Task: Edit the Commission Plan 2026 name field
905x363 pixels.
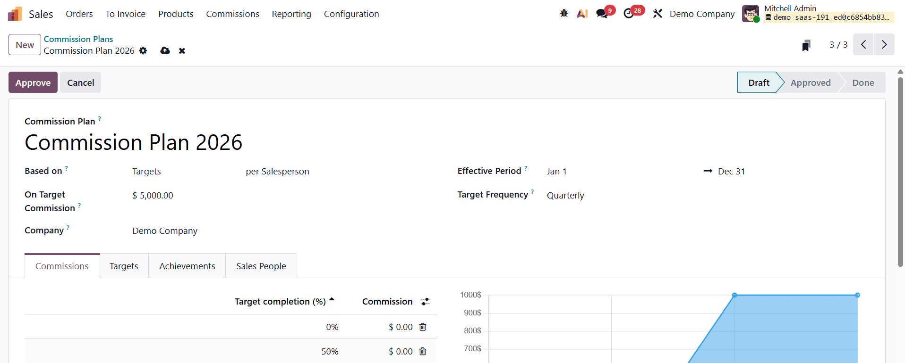Action: (134, 142)
